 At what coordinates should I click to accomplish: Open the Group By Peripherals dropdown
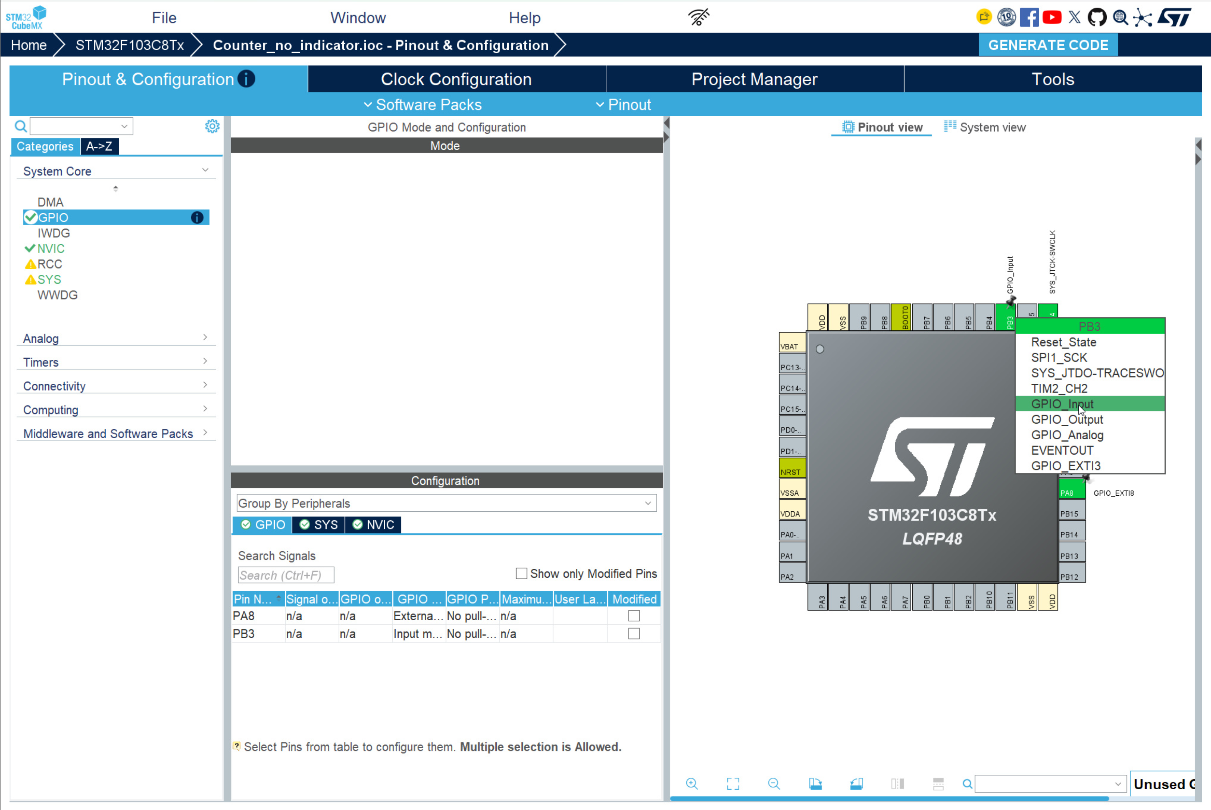(x=447, y=503)
